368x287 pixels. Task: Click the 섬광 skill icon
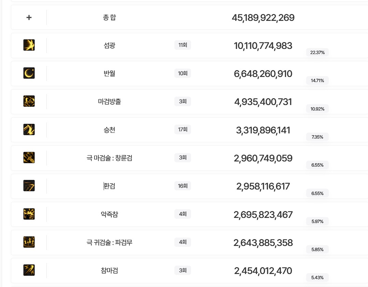[x=29, y=45]
